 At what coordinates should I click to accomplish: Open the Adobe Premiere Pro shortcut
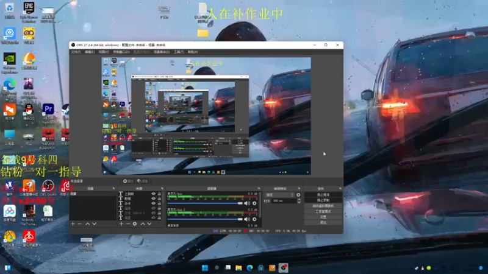tap(48, 113)
